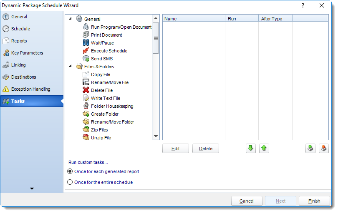This screenshot has width=338, height=213.
Task: Click the import tasks icon button
Action: [310, 148]
